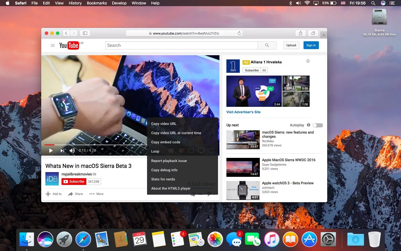401x251 pixels.
Task: Toggle the Autoplay switch
Action: click(318, 125)
